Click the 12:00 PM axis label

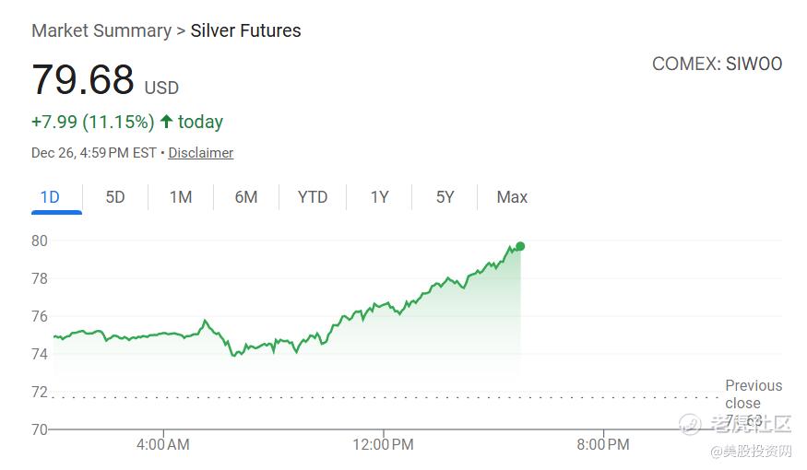[383, 445]
